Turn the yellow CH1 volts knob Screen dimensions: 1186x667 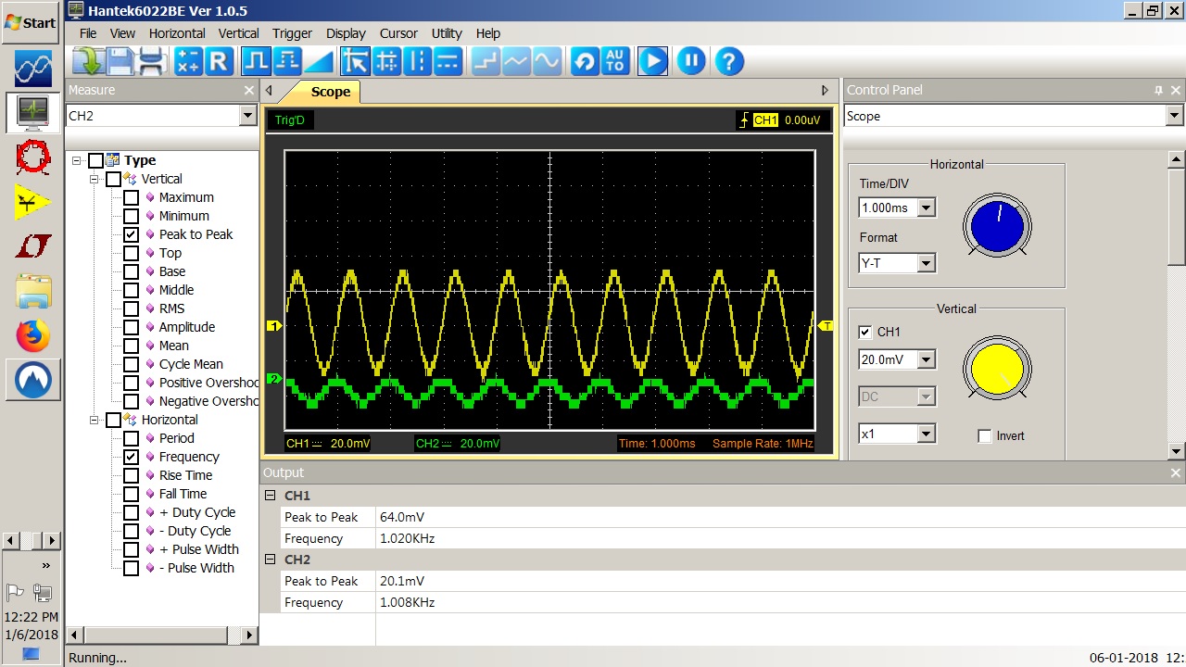(x=998, y=368)
